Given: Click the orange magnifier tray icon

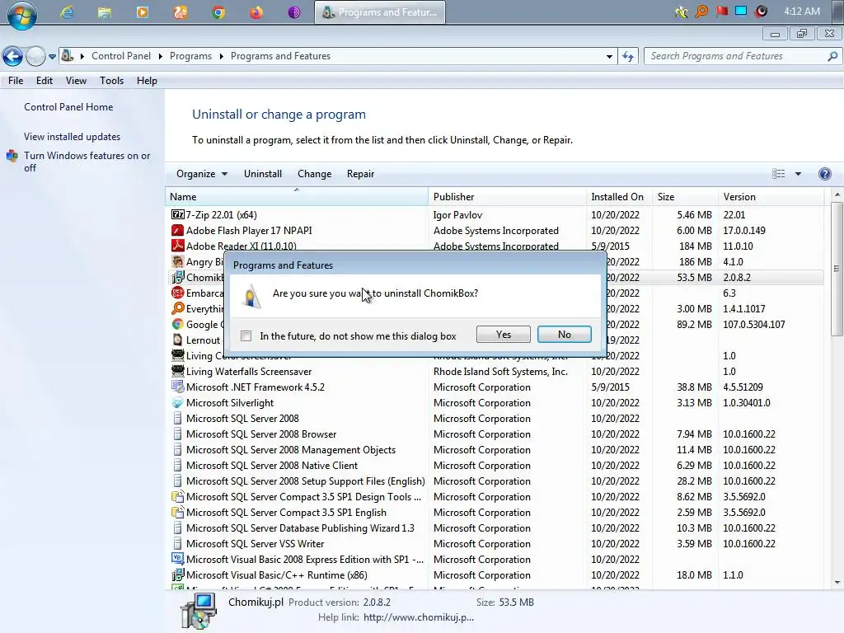Looking at the screenshot, I should [701, 12].
